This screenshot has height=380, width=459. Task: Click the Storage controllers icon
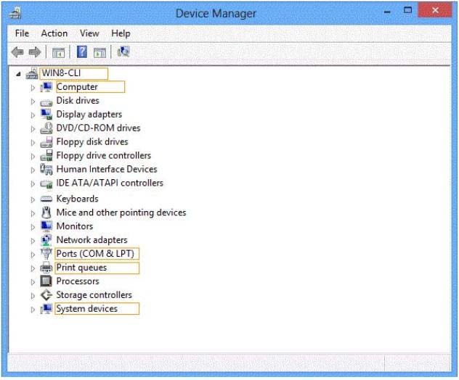46,295
